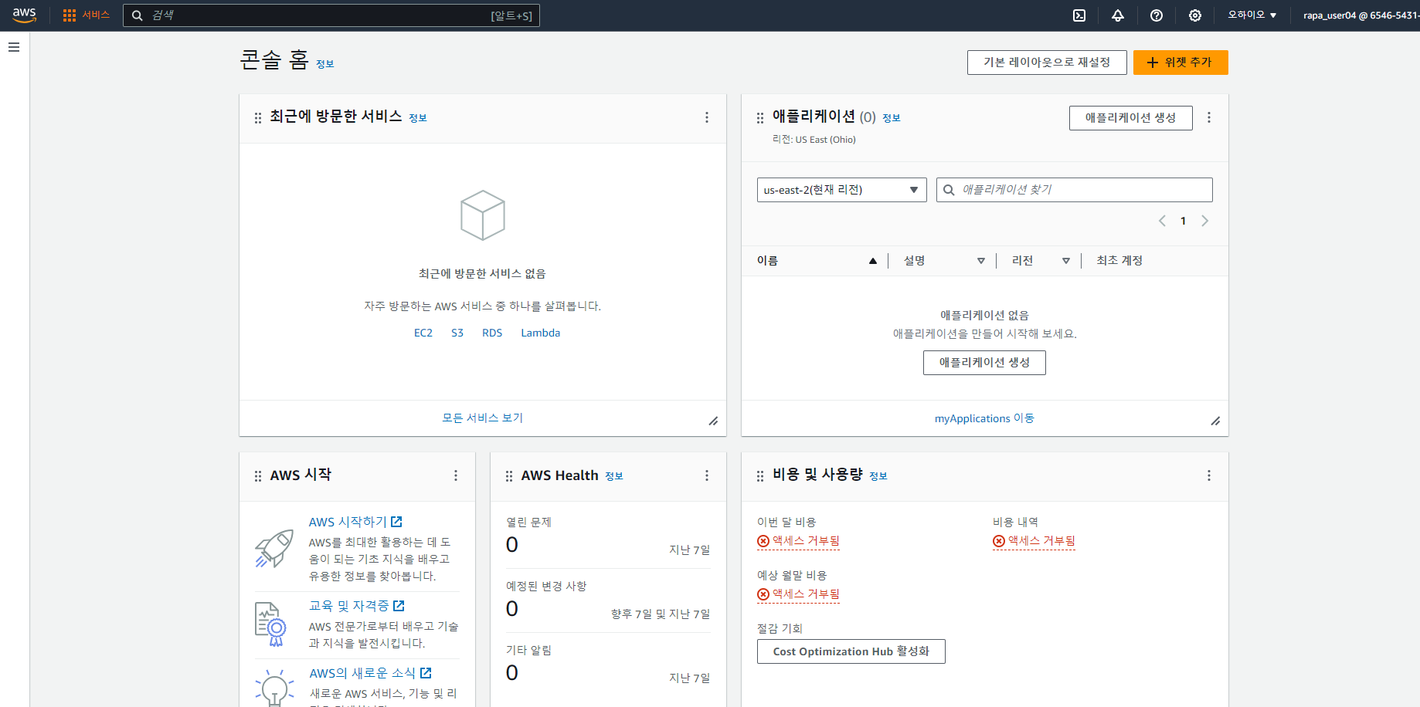The image size is (1420, 707).
Task: Expand the us-east-2 region dropdown
Action: (842, 190)
